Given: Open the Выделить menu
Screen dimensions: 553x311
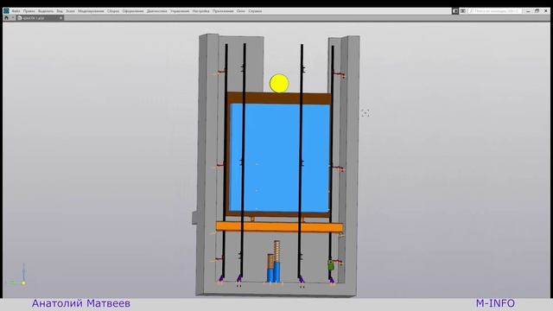Looking at the screenshot, I should (x=46, y=11).
